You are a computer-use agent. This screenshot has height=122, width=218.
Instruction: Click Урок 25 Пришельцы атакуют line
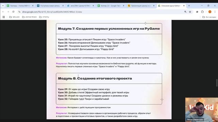92,40
